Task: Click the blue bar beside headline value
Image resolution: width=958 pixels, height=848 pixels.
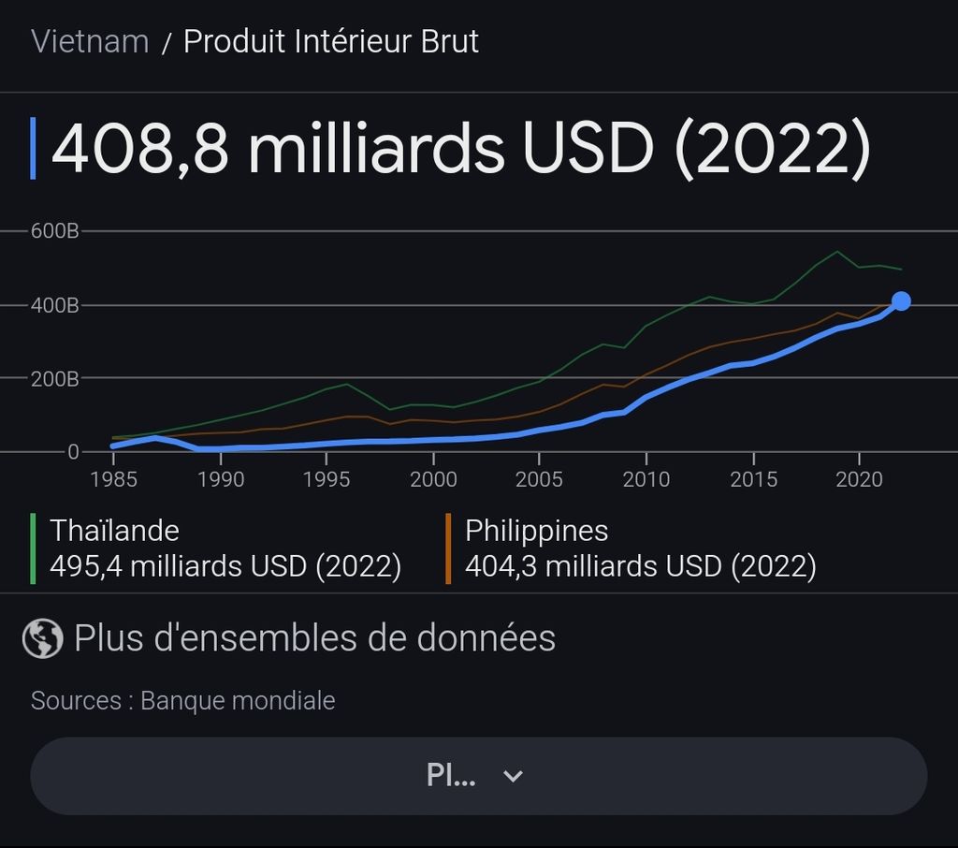Action: 34,149
